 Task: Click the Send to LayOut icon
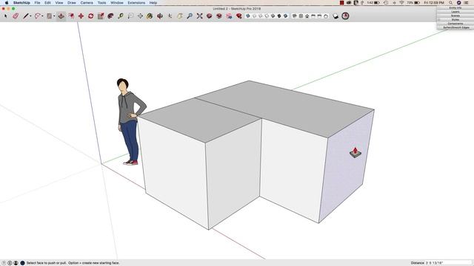pyautogui.click(x=229, y=16)
